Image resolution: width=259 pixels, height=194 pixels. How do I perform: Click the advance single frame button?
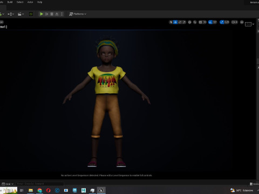point(46,14)
